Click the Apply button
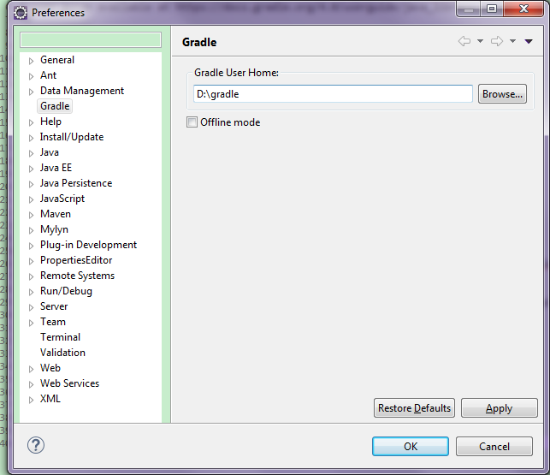 click(500, 408)
